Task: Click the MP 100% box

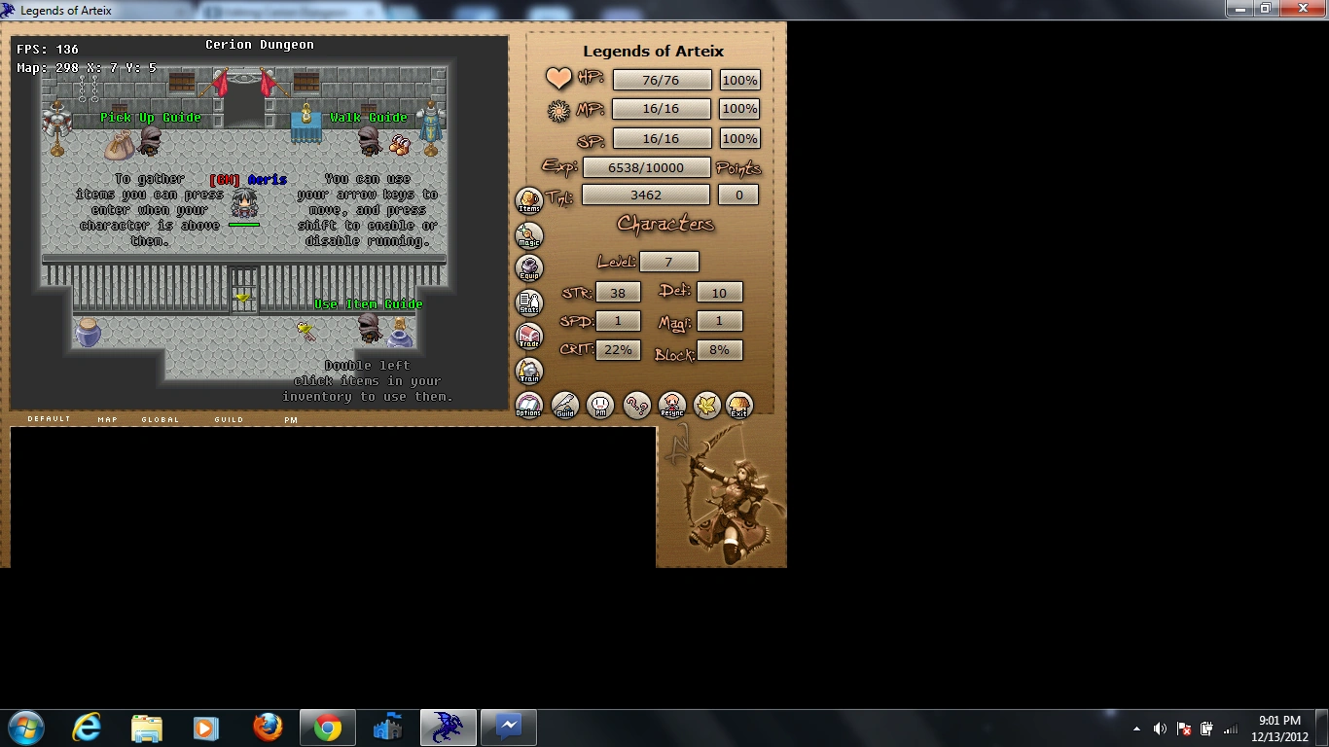Action: [x=740, y=109]
